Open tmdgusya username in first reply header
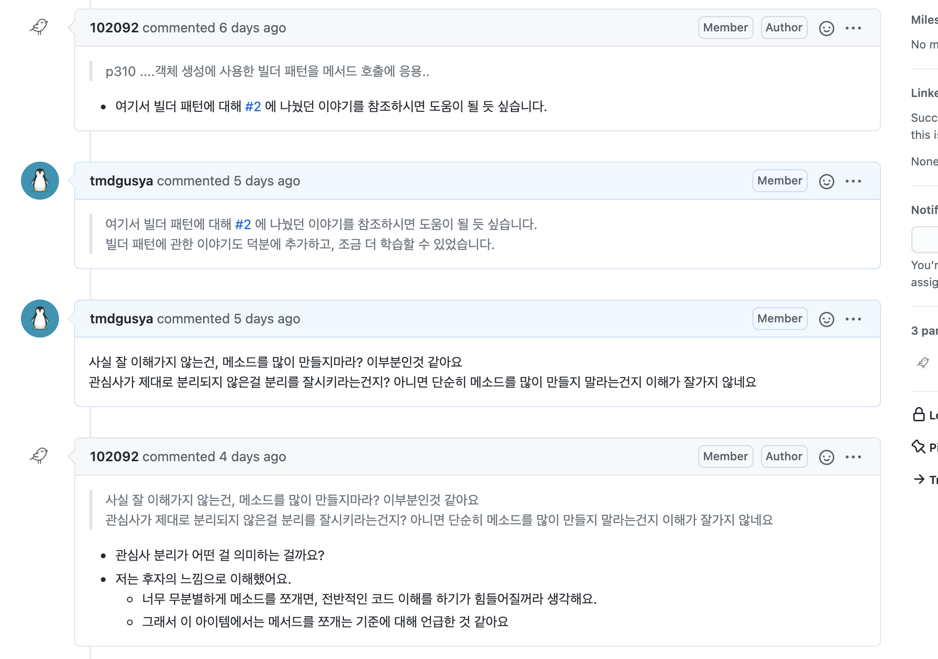This screenshot has height=659, width=938. point(121,181)
